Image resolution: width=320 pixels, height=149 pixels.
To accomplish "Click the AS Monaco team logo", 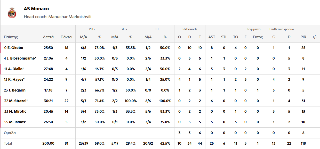I will point(12,13).
